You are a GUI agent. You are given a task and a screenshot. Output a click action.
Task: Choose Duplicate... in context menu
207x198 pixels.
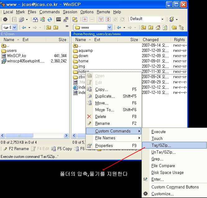[114, 96]
